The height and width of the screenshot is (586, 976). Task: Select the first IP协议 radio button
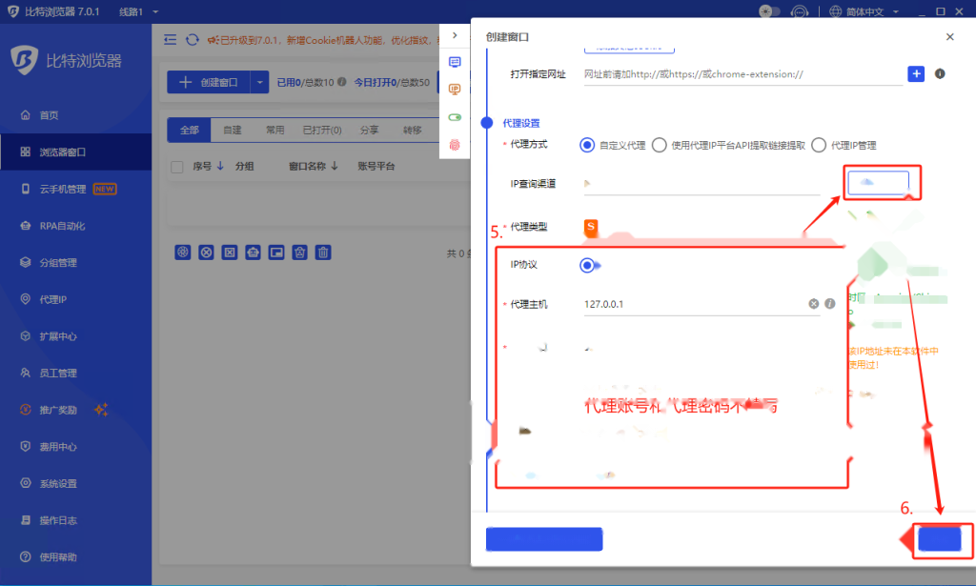587,266
